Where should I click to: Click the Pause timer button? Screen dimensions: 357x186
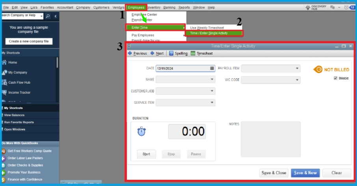pos(196,154)
